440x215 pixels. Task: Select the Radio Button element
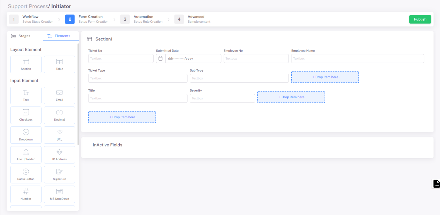[x=26, y=174]
